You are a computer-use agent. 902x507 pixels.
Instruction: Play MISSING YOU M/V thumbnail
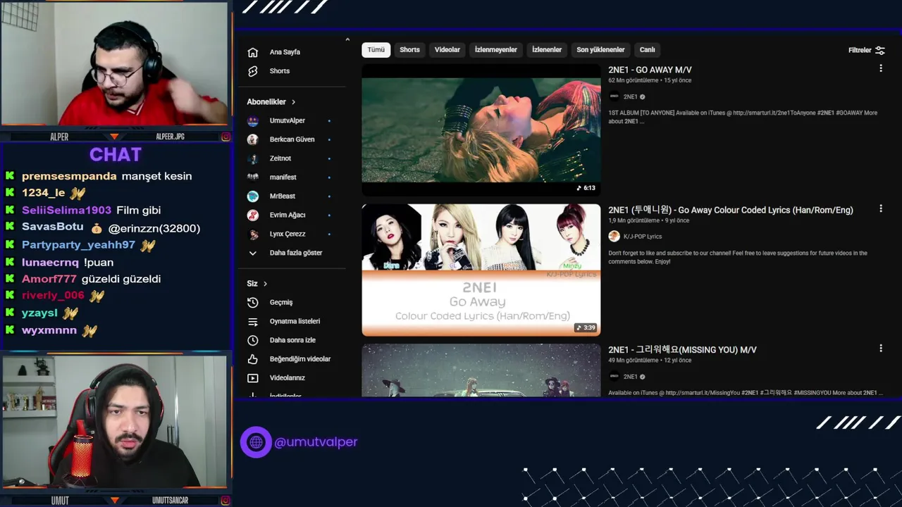coord(481,370)
